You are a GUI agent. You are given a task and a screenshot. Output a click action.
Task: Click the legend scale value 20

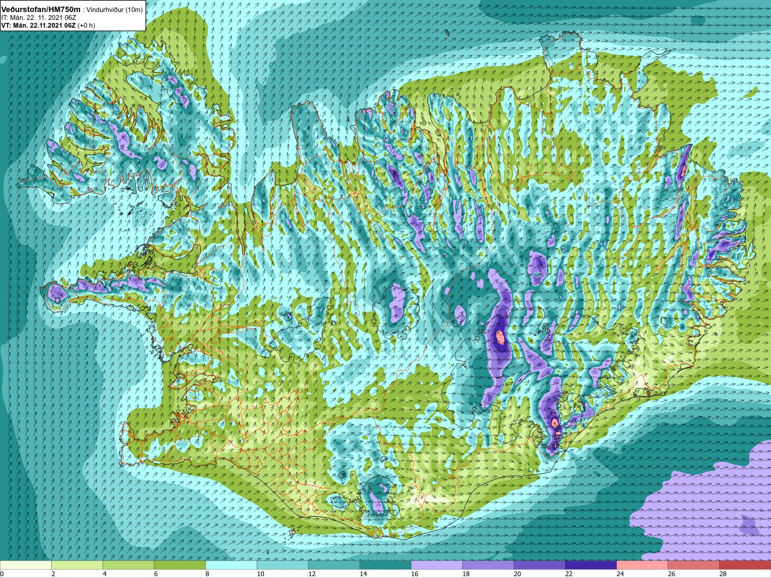[517, 574]
